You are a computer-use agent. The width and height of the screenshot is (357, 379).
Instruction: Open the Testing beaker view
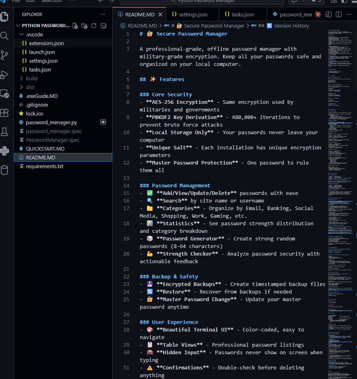point(5,132)
